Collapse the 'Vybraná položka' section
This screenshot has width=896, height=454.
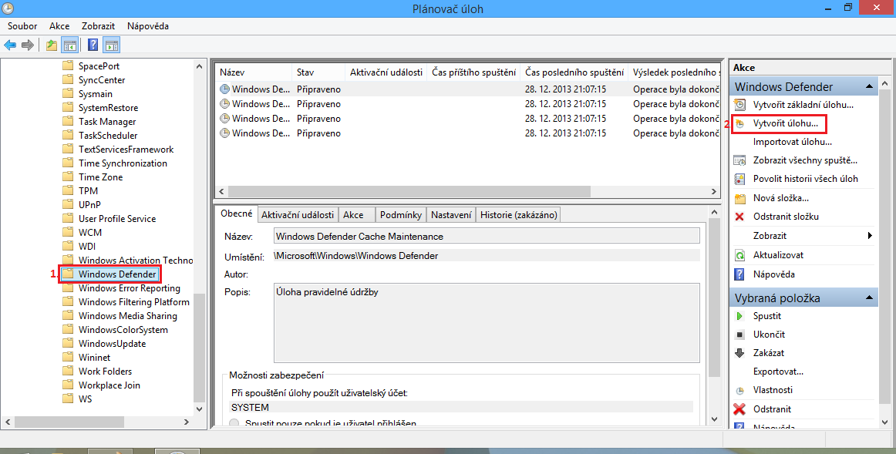870,297
